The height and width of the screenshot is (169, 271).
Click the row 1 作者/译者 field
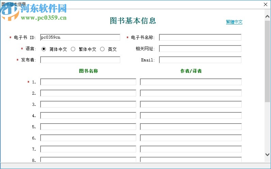[x=191, y=82]
